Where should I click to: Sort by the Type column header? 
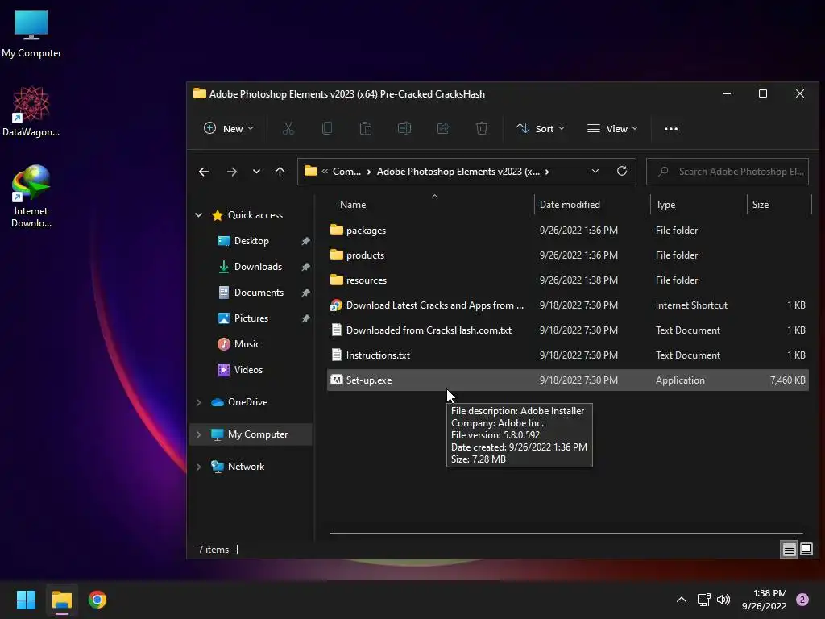699,205
